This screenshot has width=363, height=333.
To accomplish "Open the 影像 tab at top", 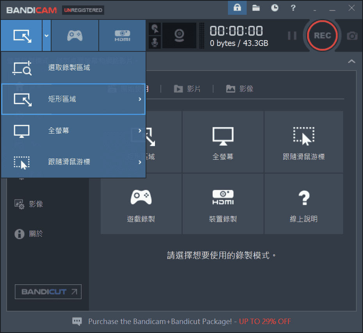I will [x=240, y=89].
